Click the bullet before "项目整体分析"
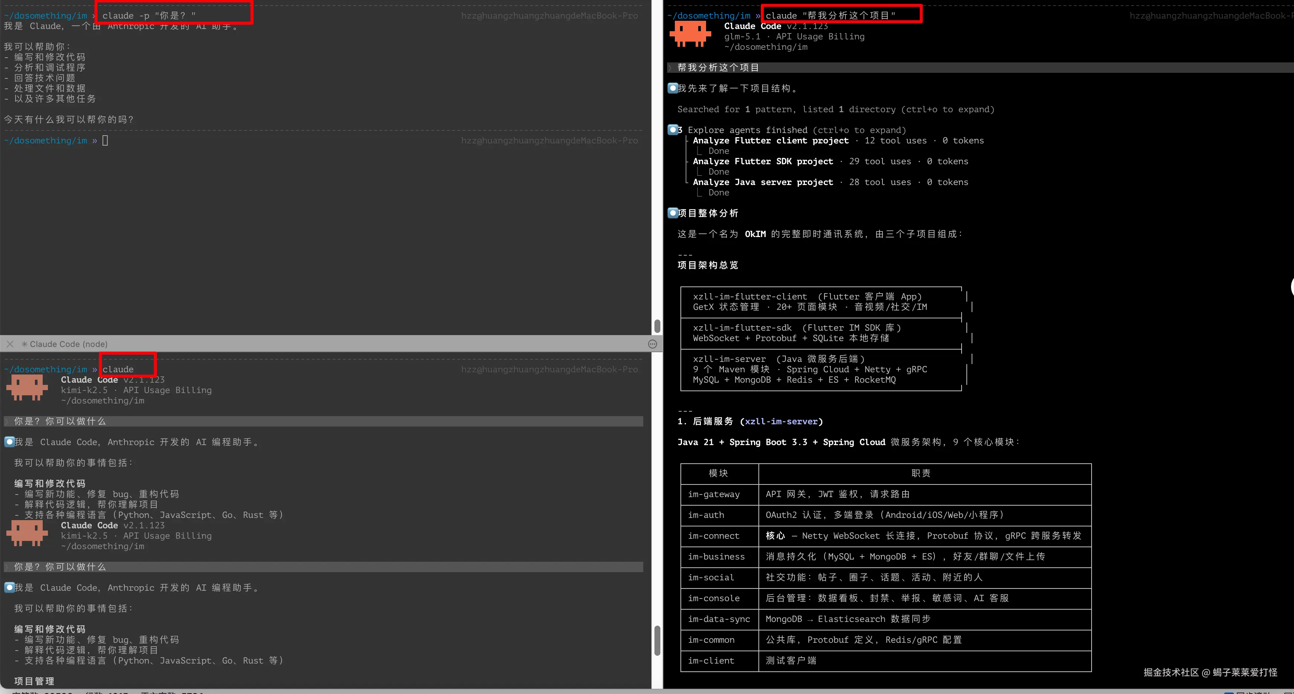Image resolution: width=1294 pixels, height=694 pixels. coord(673,213)
